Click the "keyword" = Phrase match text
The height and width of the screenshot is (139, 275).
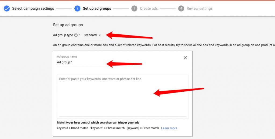pos(107,128)
